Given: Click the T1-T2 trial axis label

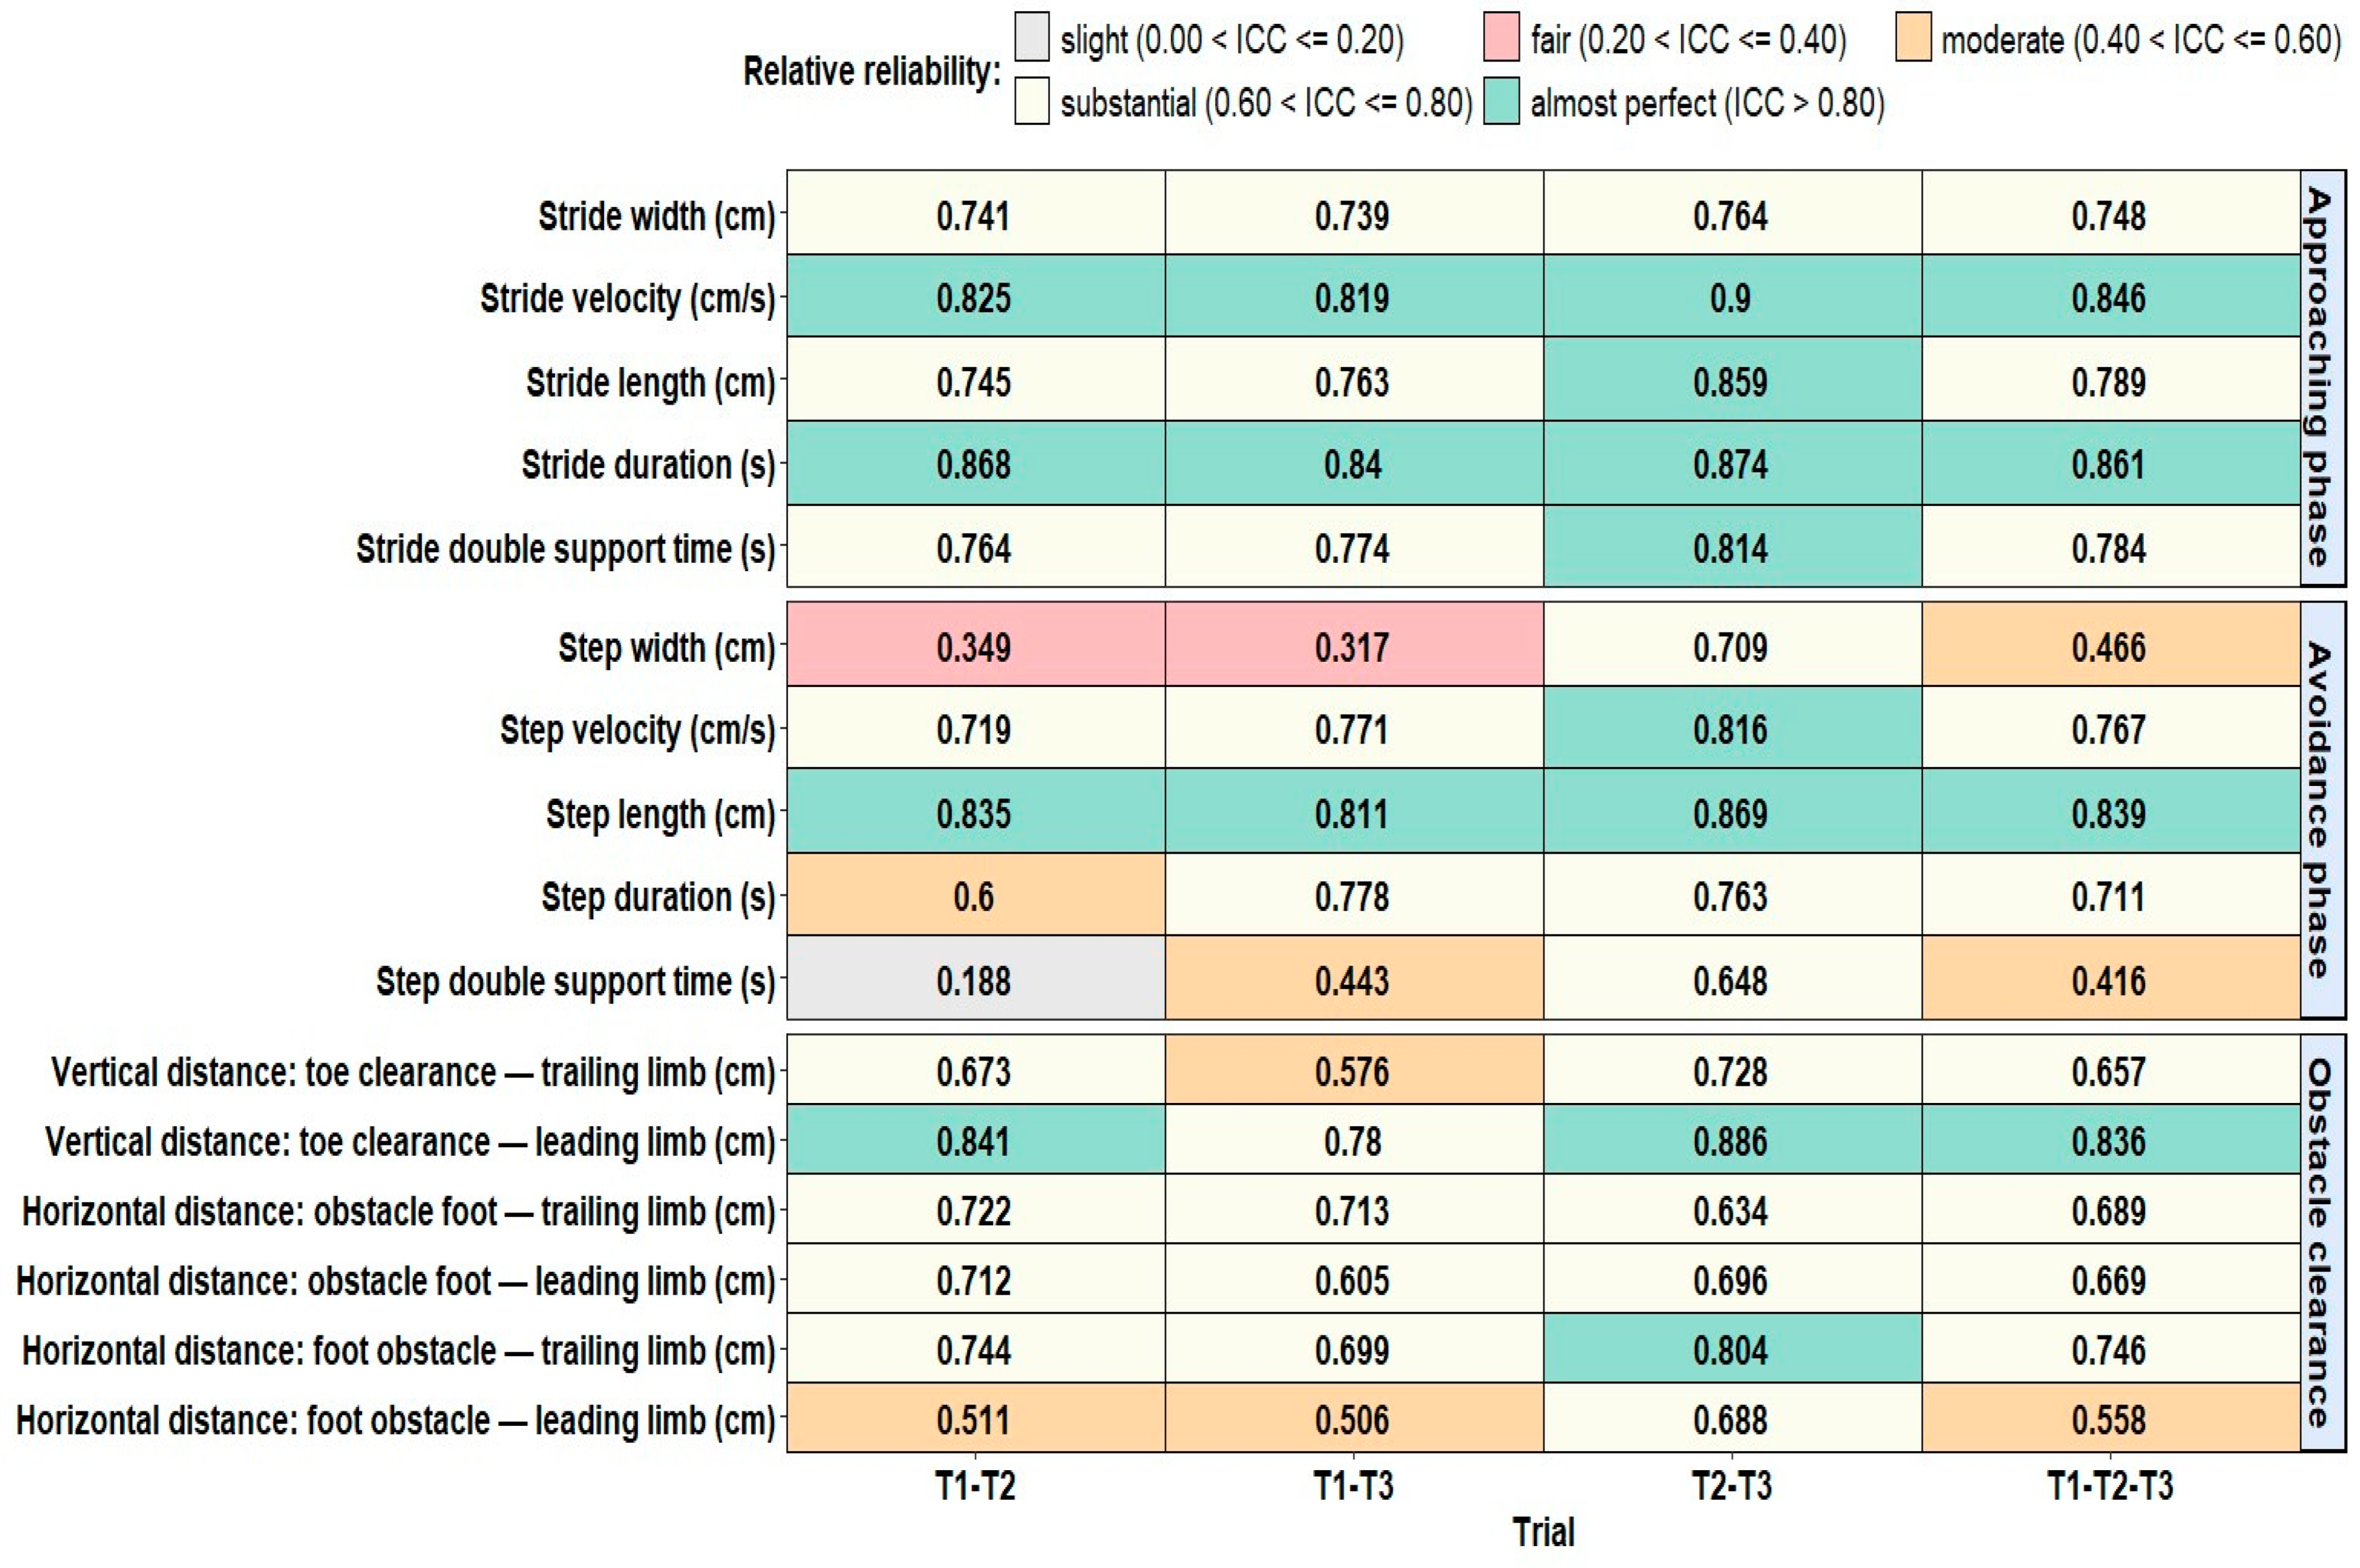Looking at the screenshot, I should pos(975,1486).
